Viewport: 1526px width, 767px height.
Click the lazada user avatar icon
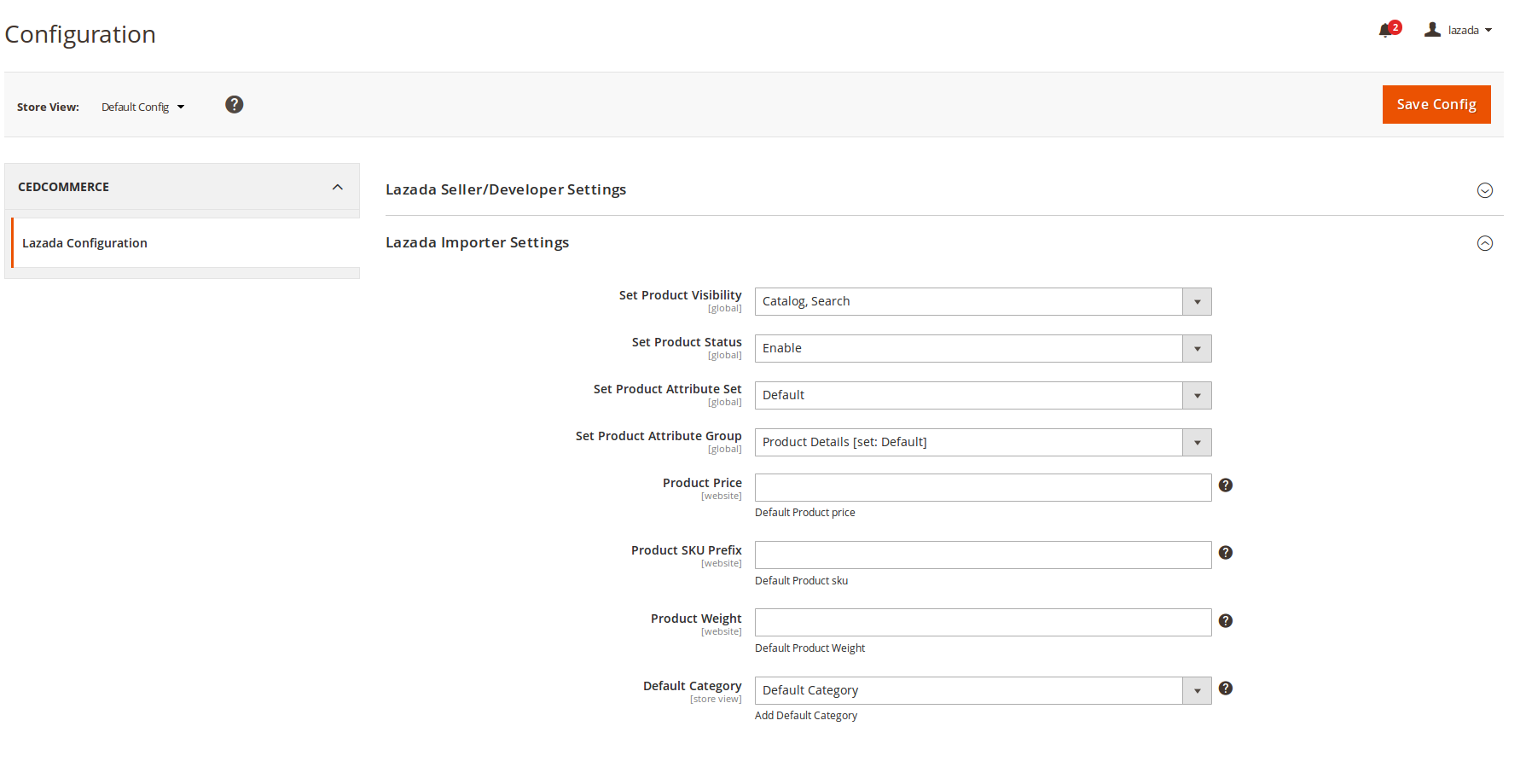pos(1433,30)
